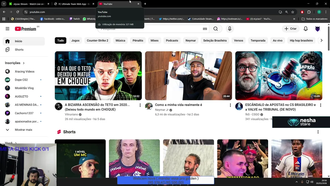Expand the Inscrições section arrow
This screenshot has width=330, height=186.
pyautogui.click(x=24, y=63)
